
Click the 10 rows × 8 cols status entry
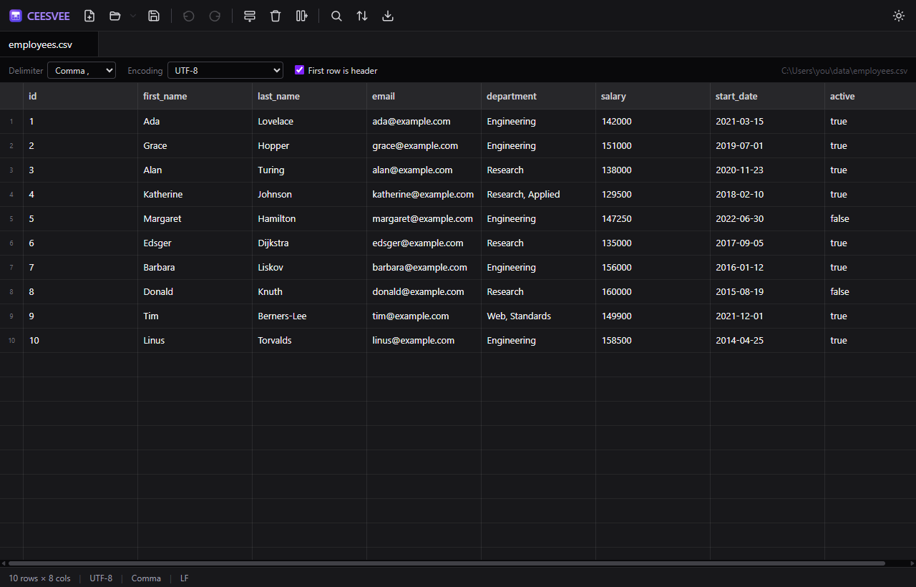(x=39, y=578)
